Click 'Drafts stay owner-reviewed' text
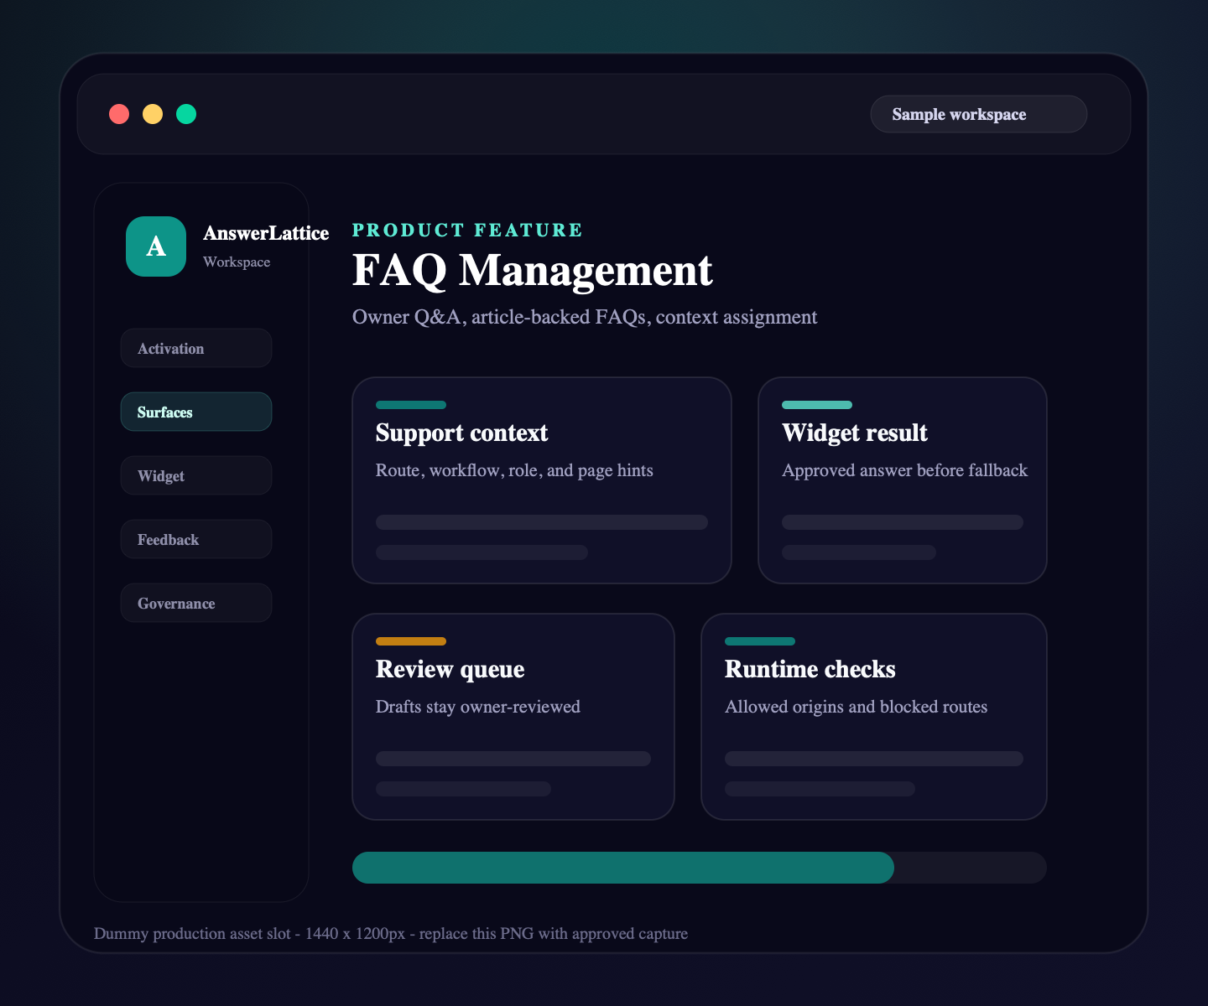 tap(478, 707)
